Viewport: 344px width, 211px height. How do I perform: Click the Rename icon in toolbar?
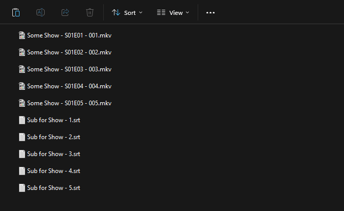pos(41,12)
